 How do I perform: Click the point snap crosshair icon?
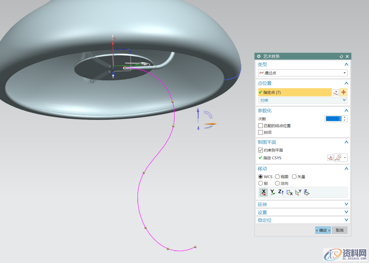[343, 92]
